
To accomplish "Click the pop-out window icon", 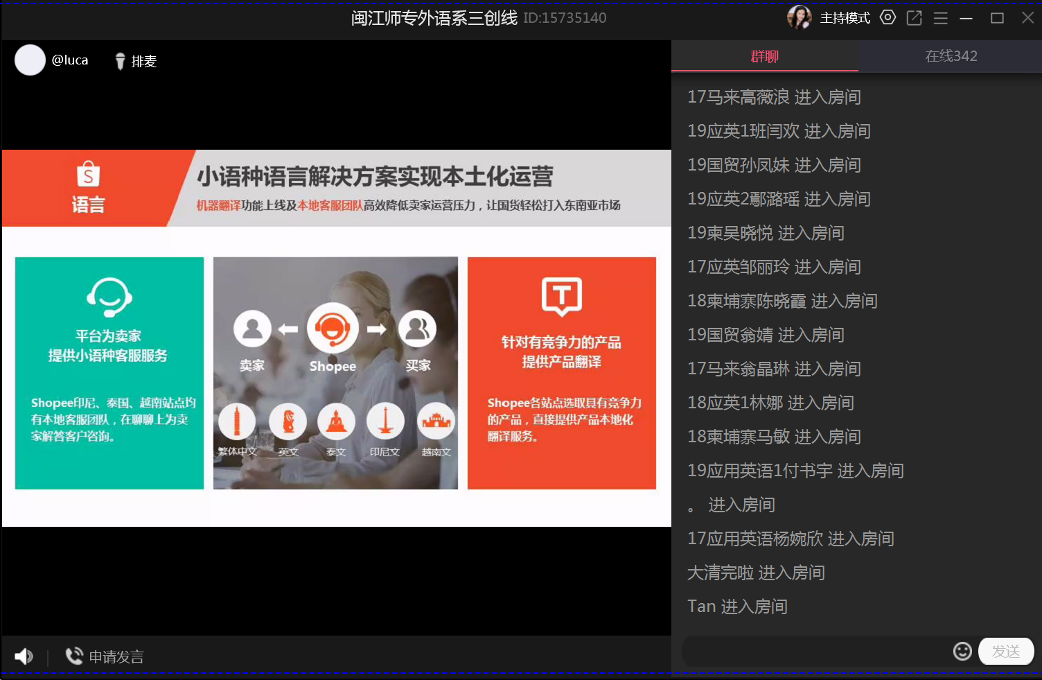I will 914,18.
